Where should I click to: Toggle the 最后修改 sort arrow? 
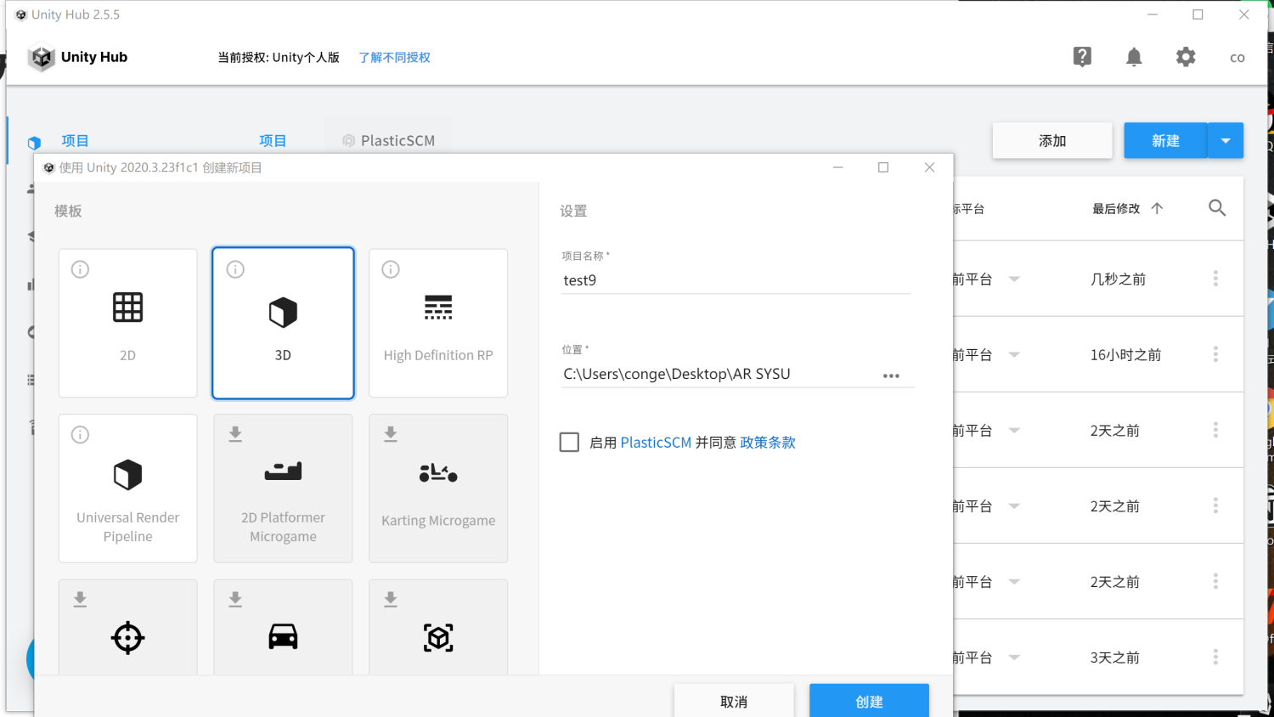point(1157,208)
